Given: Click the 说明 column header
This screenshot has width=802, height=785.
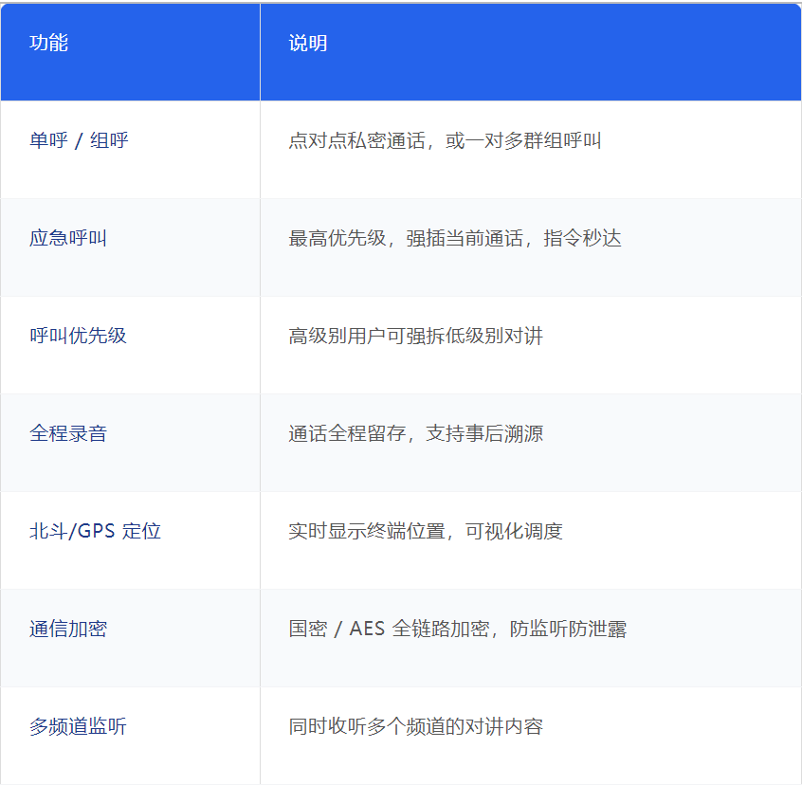Looking at the screenshot, I should 531,52.
